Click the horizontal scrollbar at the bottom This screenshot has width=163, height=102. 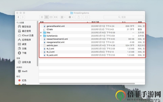[87, 84]
